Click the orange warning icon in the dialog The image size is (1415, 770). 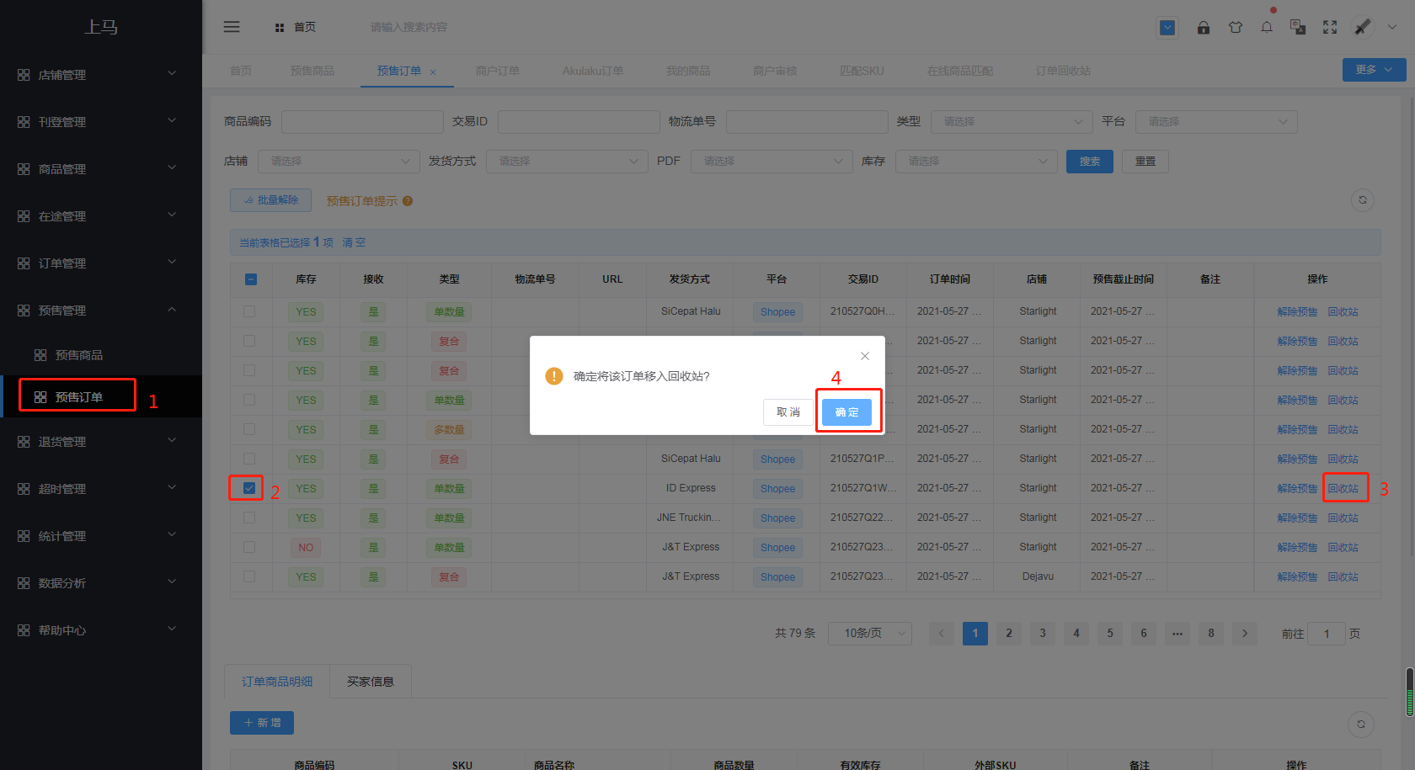[554, 376]
